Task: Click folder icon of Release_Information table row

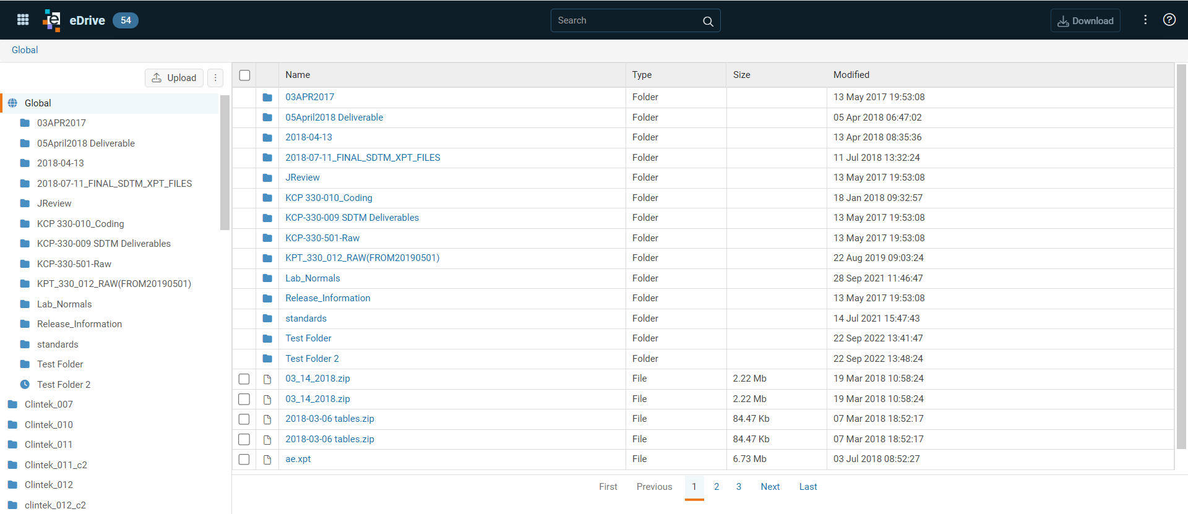Action: coord(267,298)
